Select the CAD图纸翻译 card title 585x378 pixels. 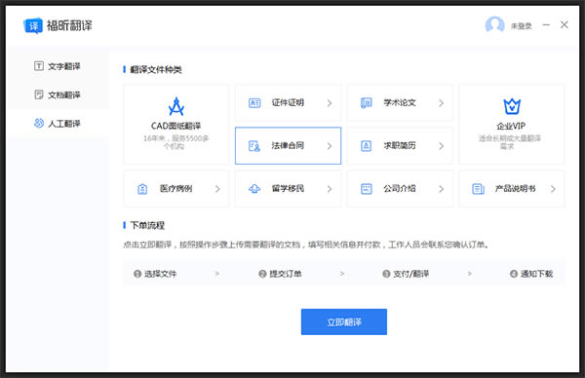176,126
